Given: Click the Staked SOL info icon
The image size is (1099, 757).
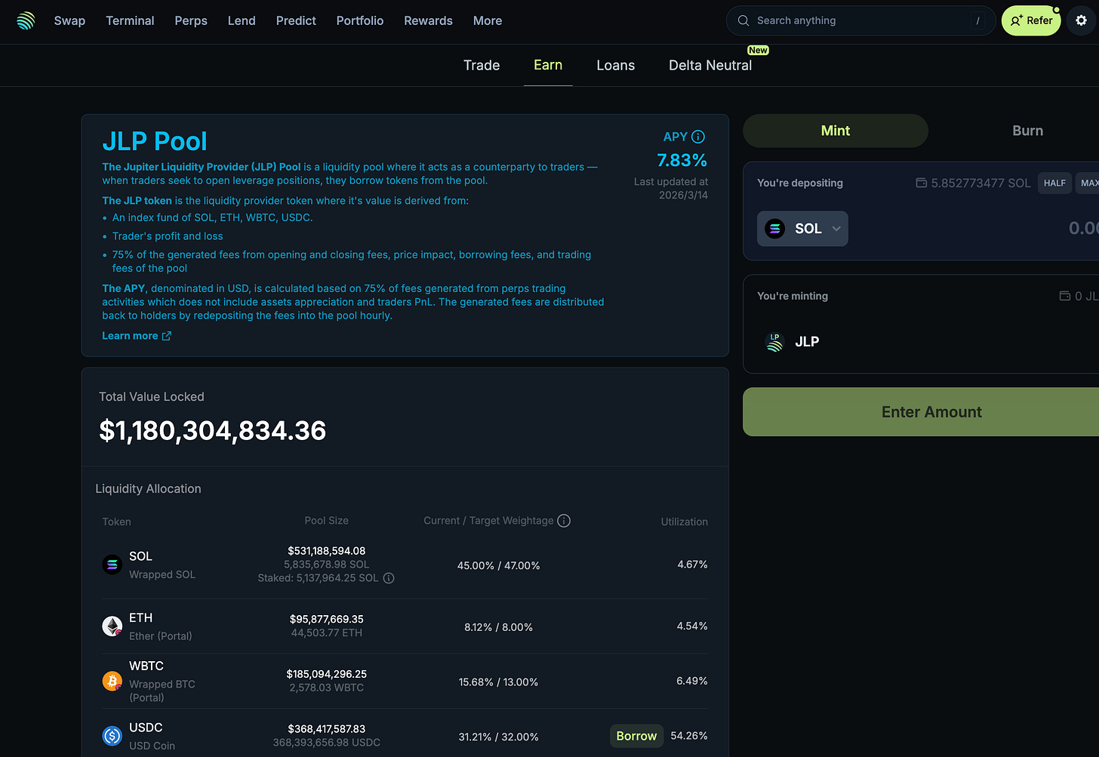Looking at the screenshot, I should pos(389,578).
